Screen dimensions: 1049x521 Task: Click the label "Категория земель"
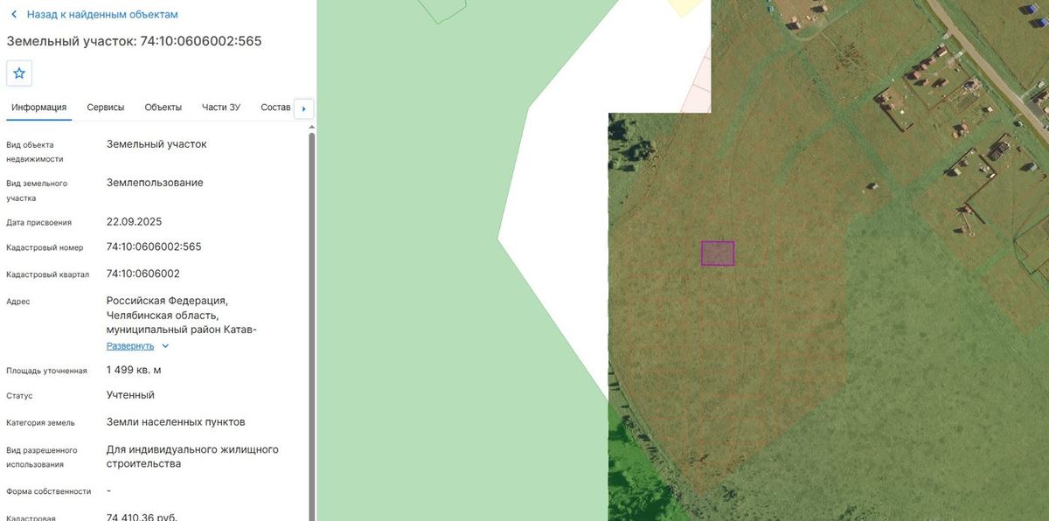42,423
